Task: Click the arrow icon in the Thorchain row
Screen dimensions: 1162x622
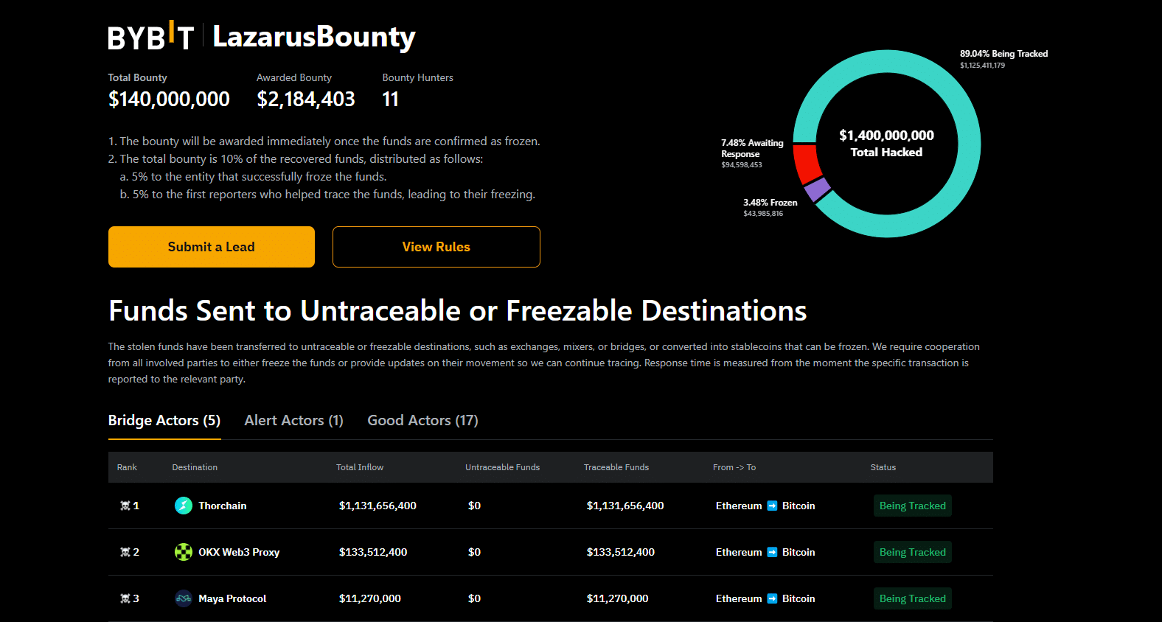Action: pyautogui.click(x=772, y=506)
